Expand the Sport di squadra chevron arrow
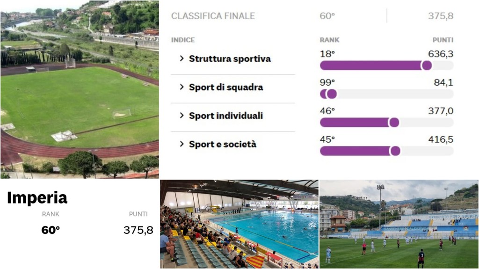Screen dimensions: 479x269 click(182, 87)
